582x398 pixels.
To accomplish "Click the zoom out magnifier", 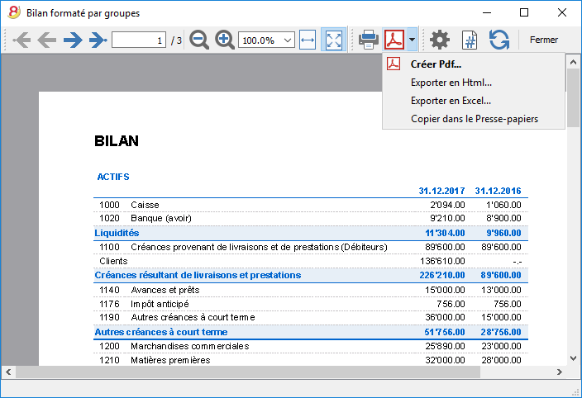I will click(x=199, y=40).
